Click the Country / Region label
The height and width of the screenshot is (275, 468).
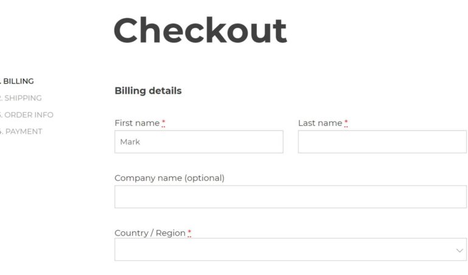[150, 233]
